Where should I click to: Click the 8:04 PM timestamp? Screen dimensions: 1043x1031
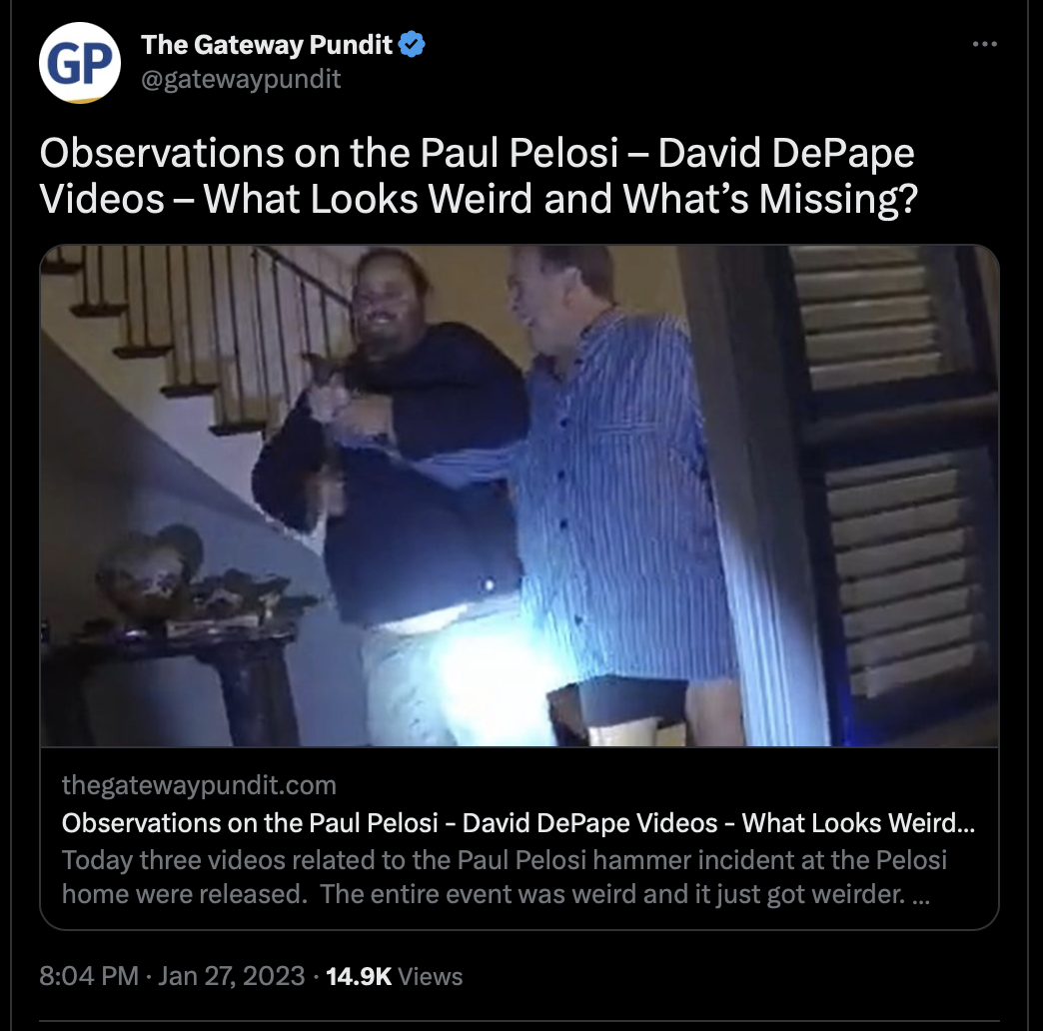[89, 976]
